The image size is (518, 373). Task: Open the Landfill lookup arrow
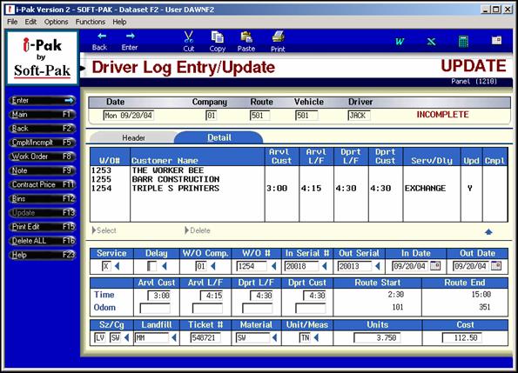[174, 337]
